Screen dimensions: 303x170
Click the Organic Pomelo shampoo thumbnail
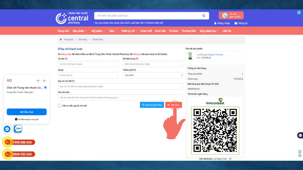tap(190, 56)
